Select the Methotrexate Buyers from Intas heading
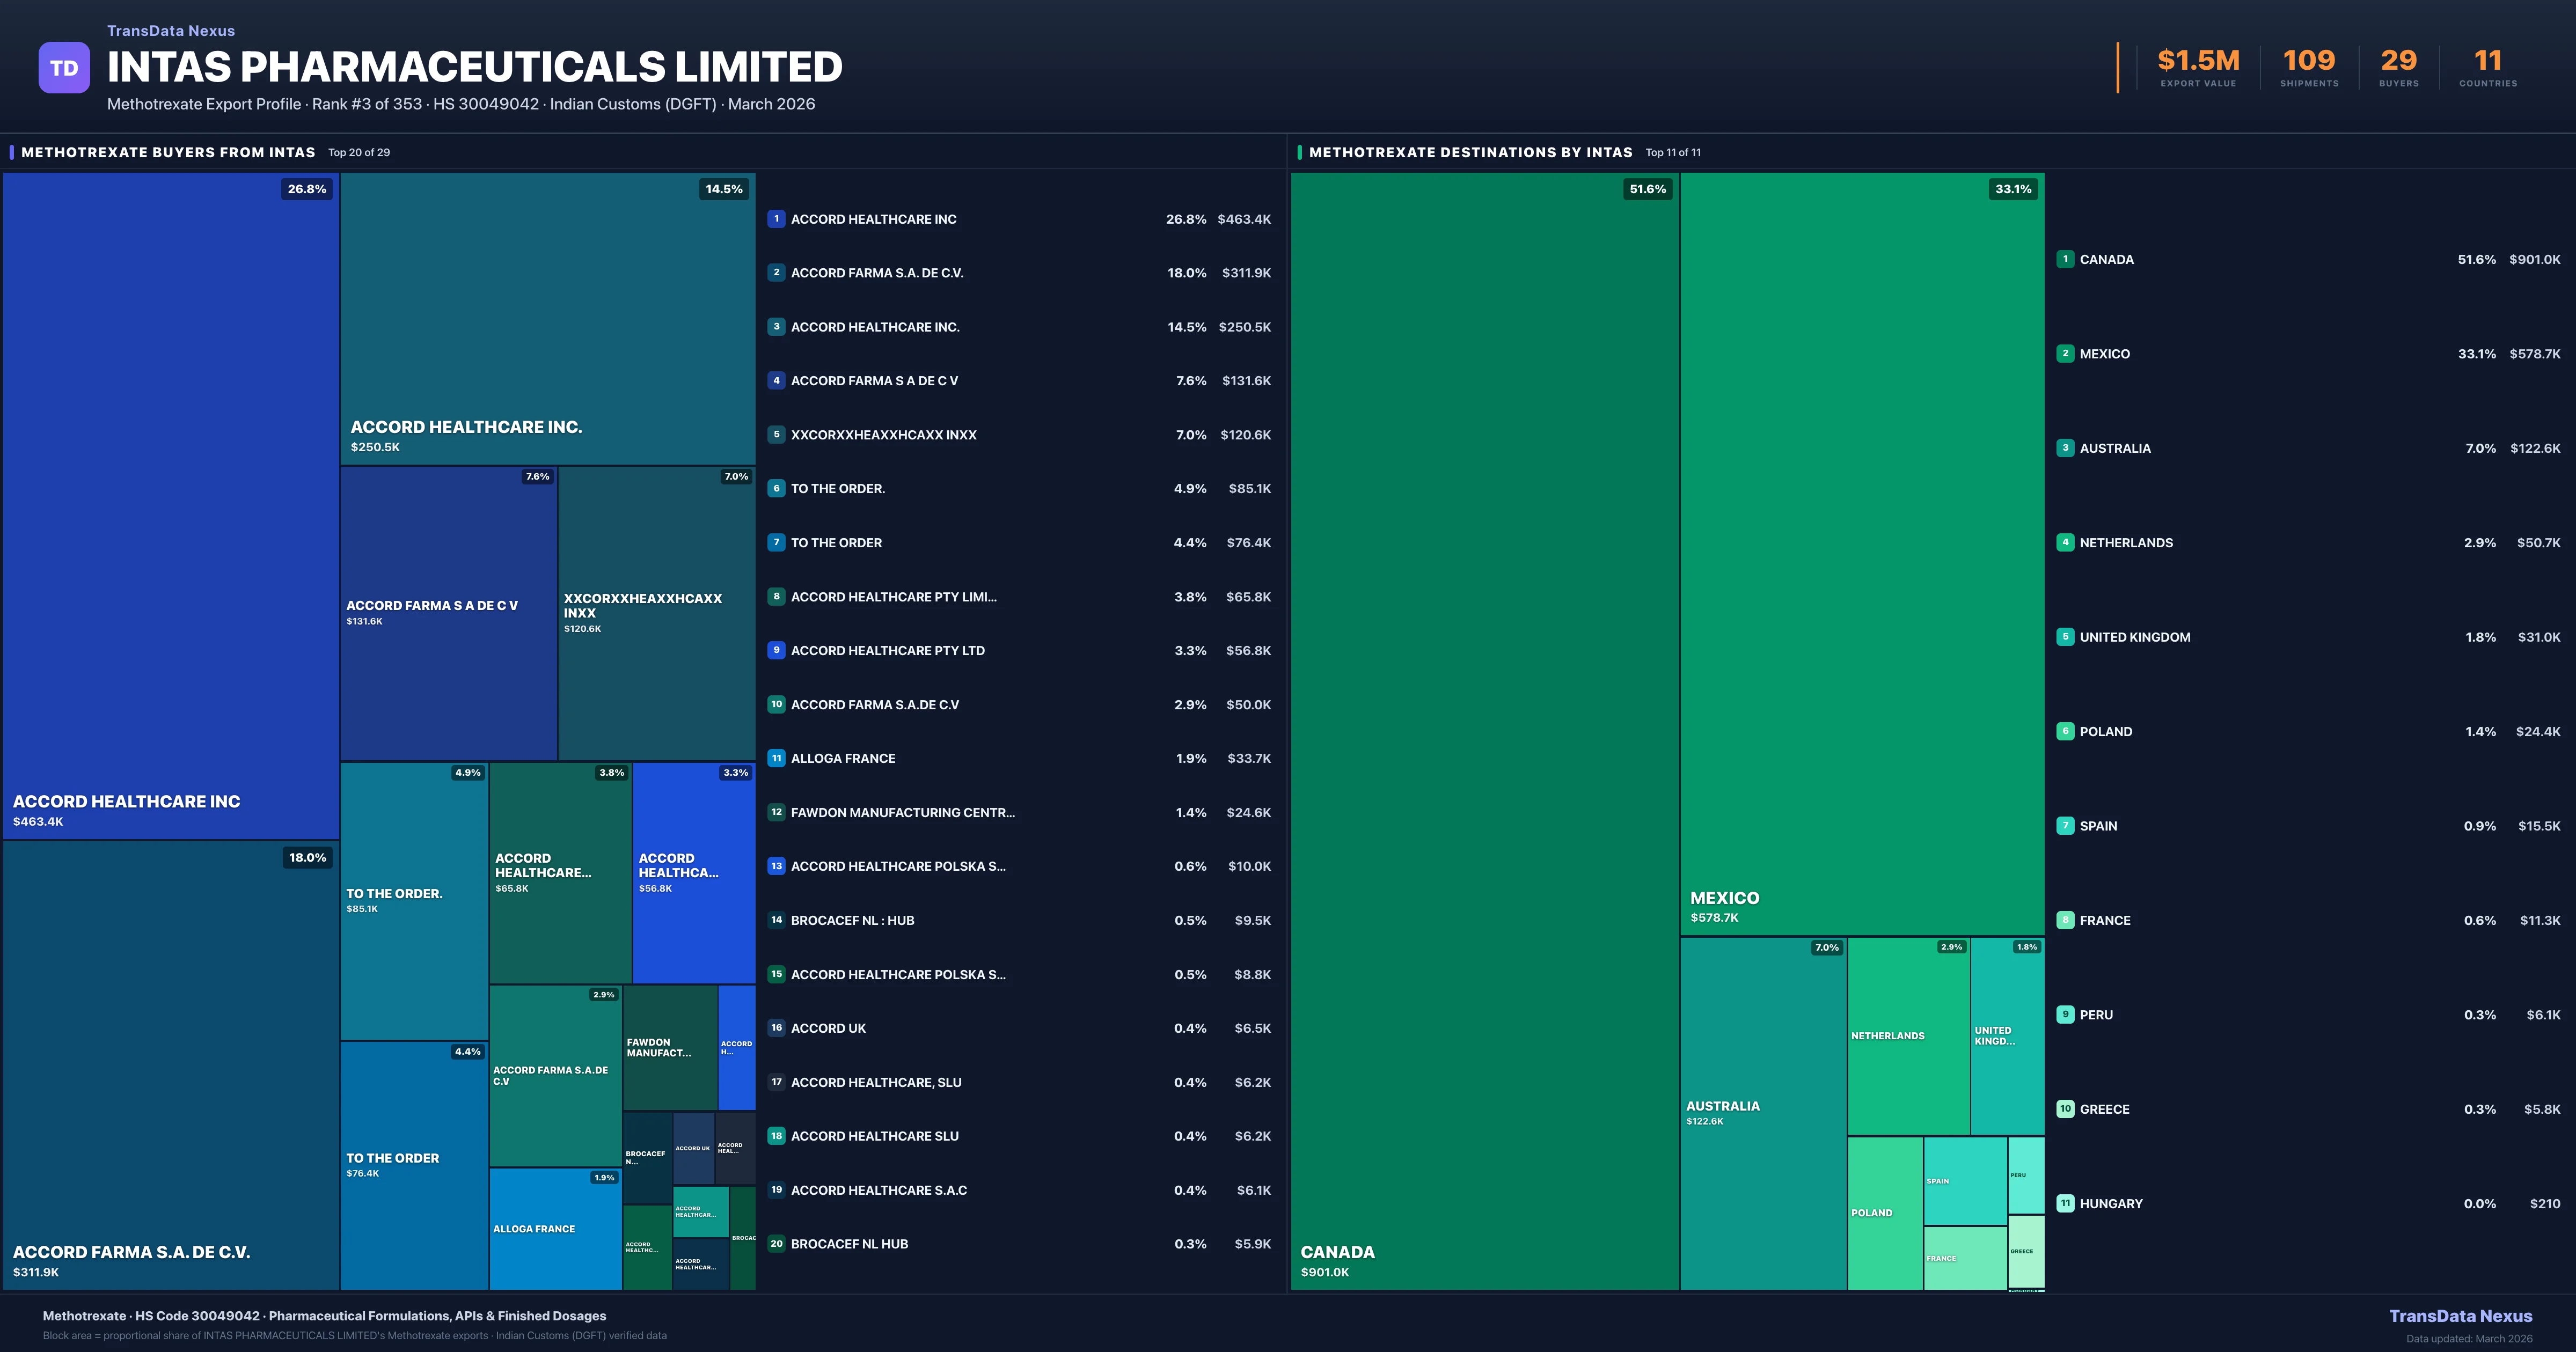Viewport: 2576px width, 1352px height. (168, 152)
